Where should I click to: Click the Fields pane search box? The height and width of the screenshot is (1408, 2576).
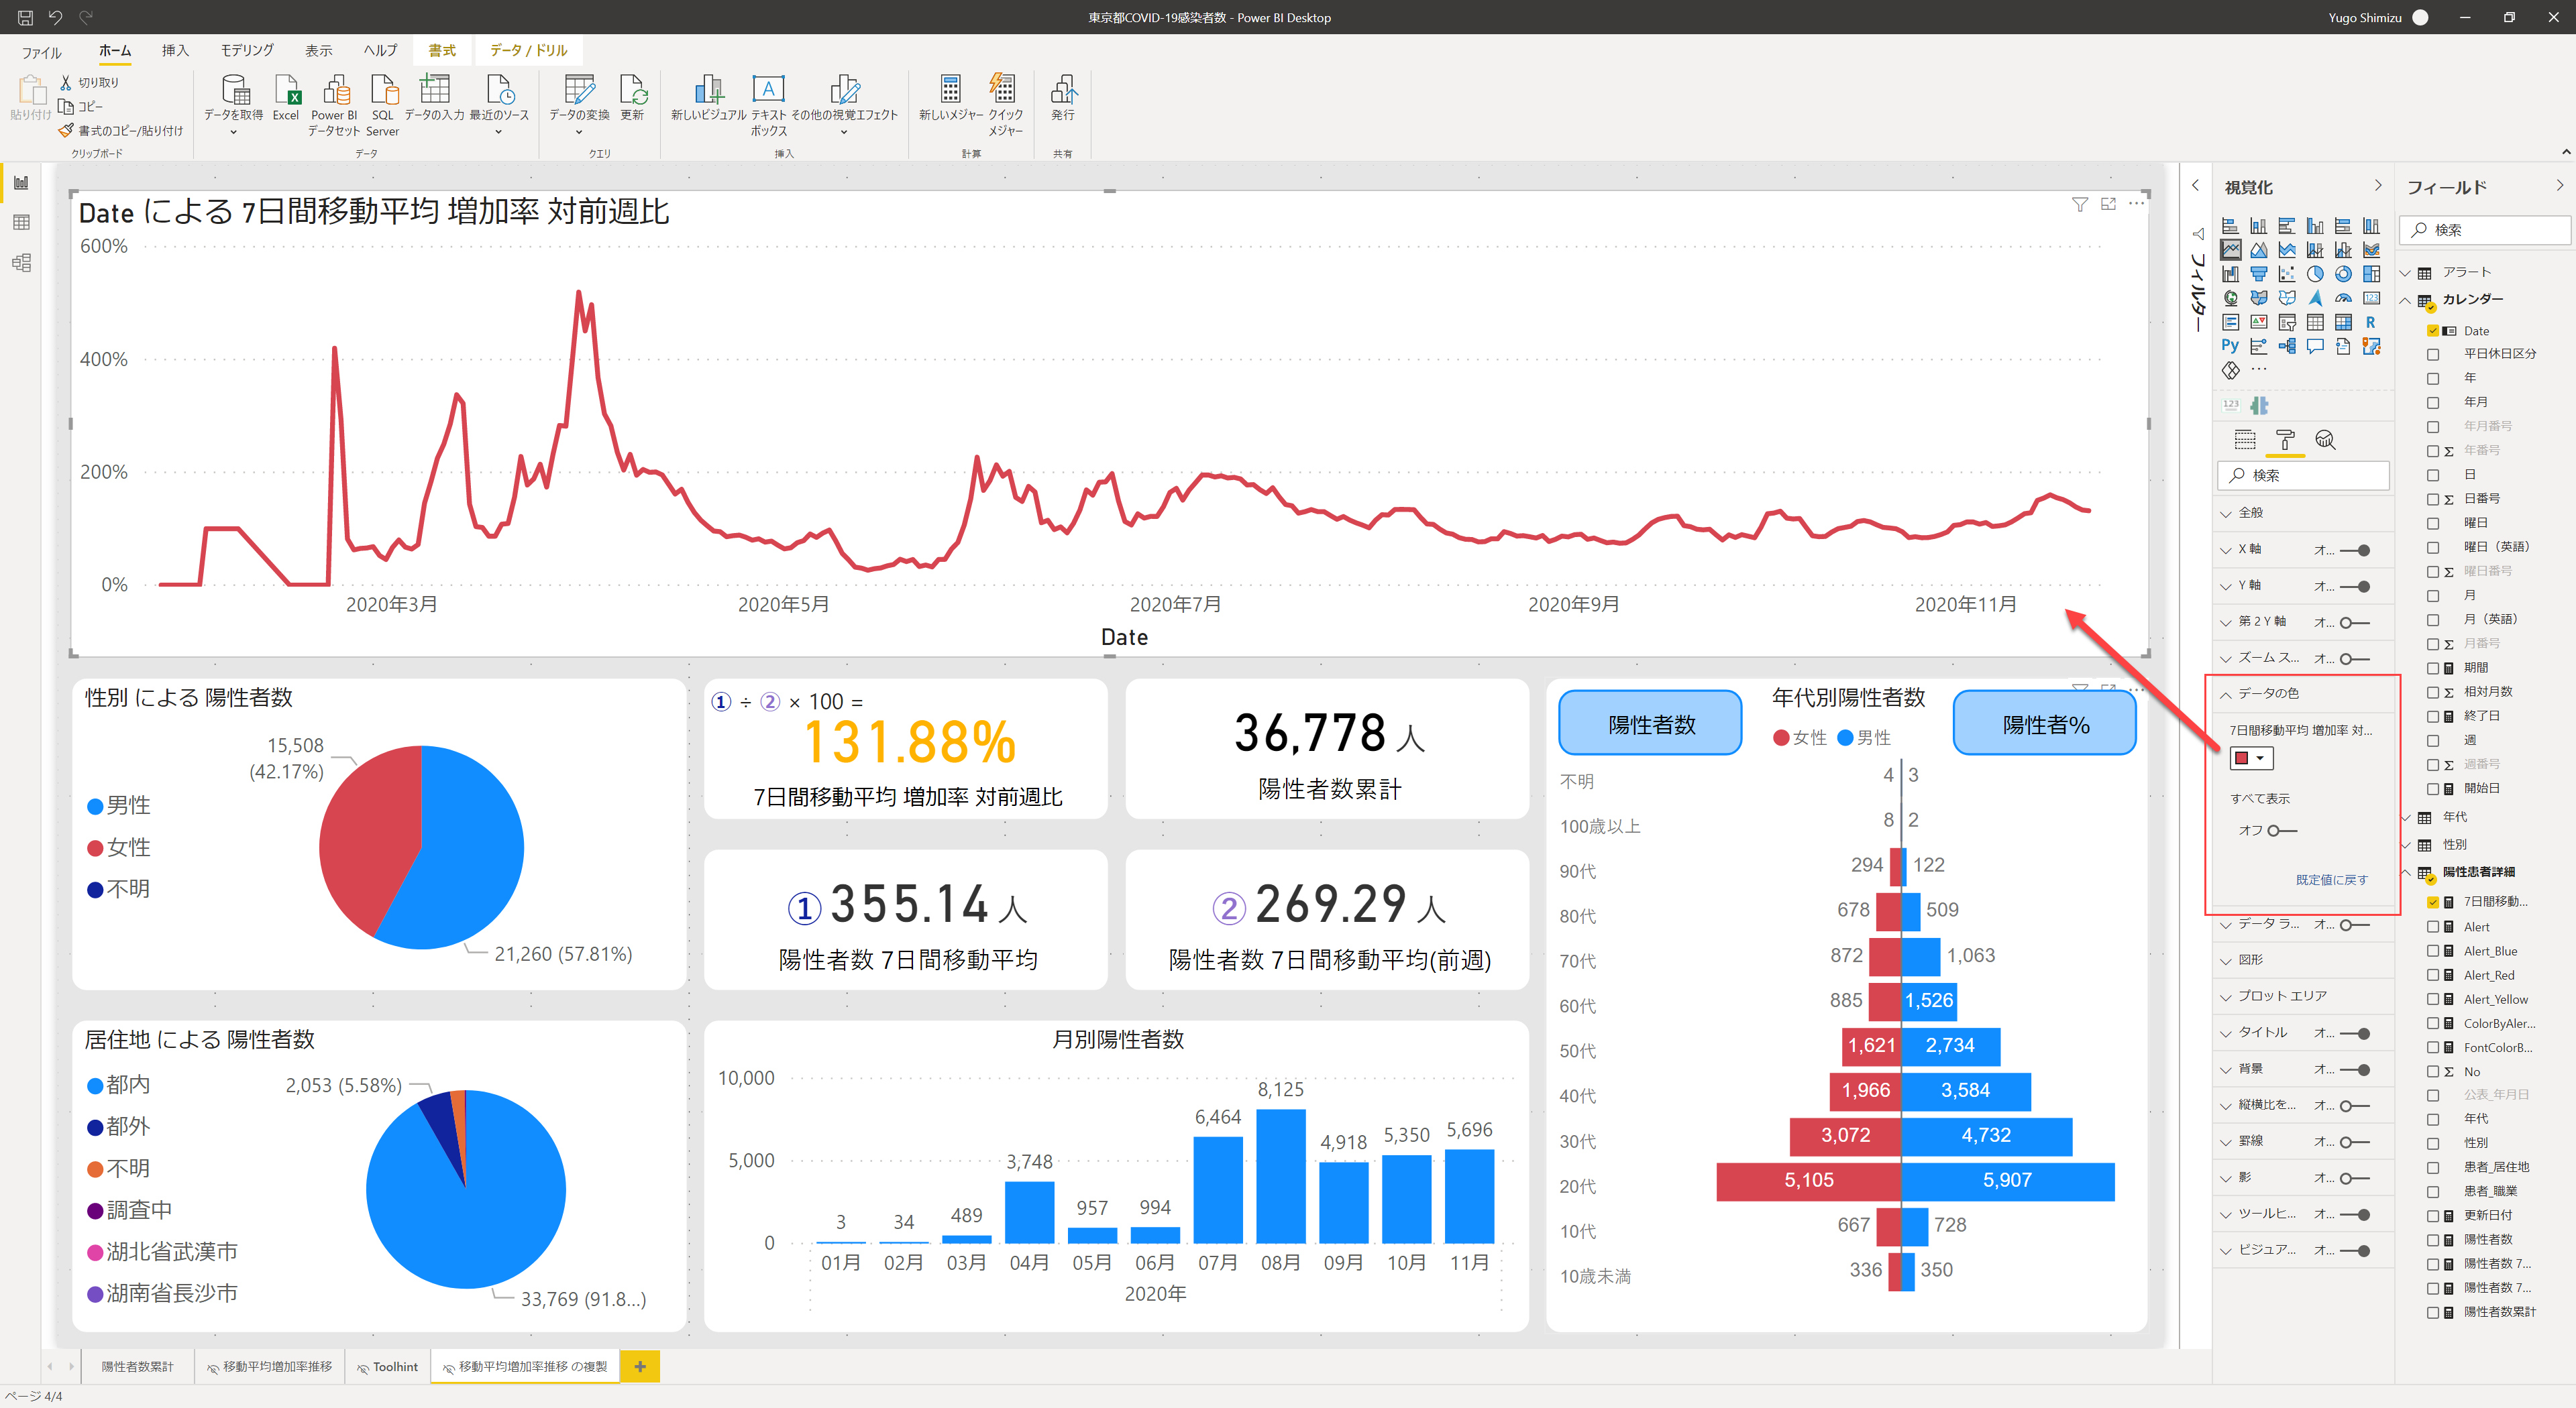[x=2485, y=230]
